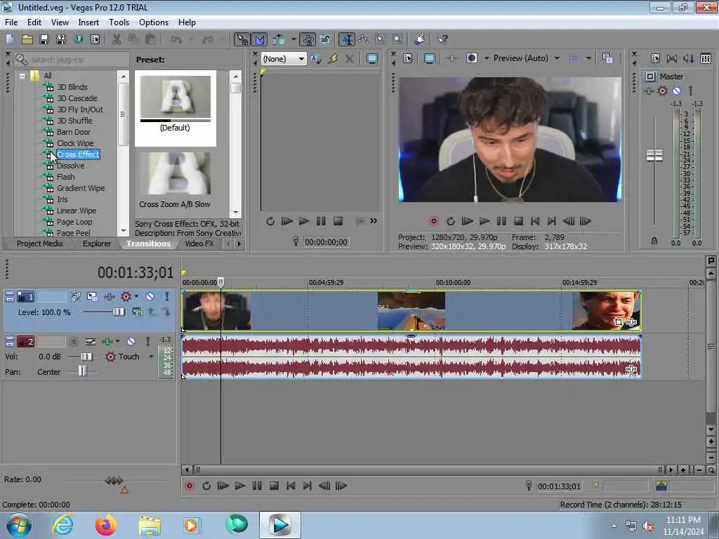Click Pause in the video preview transport

click(501, 221)
